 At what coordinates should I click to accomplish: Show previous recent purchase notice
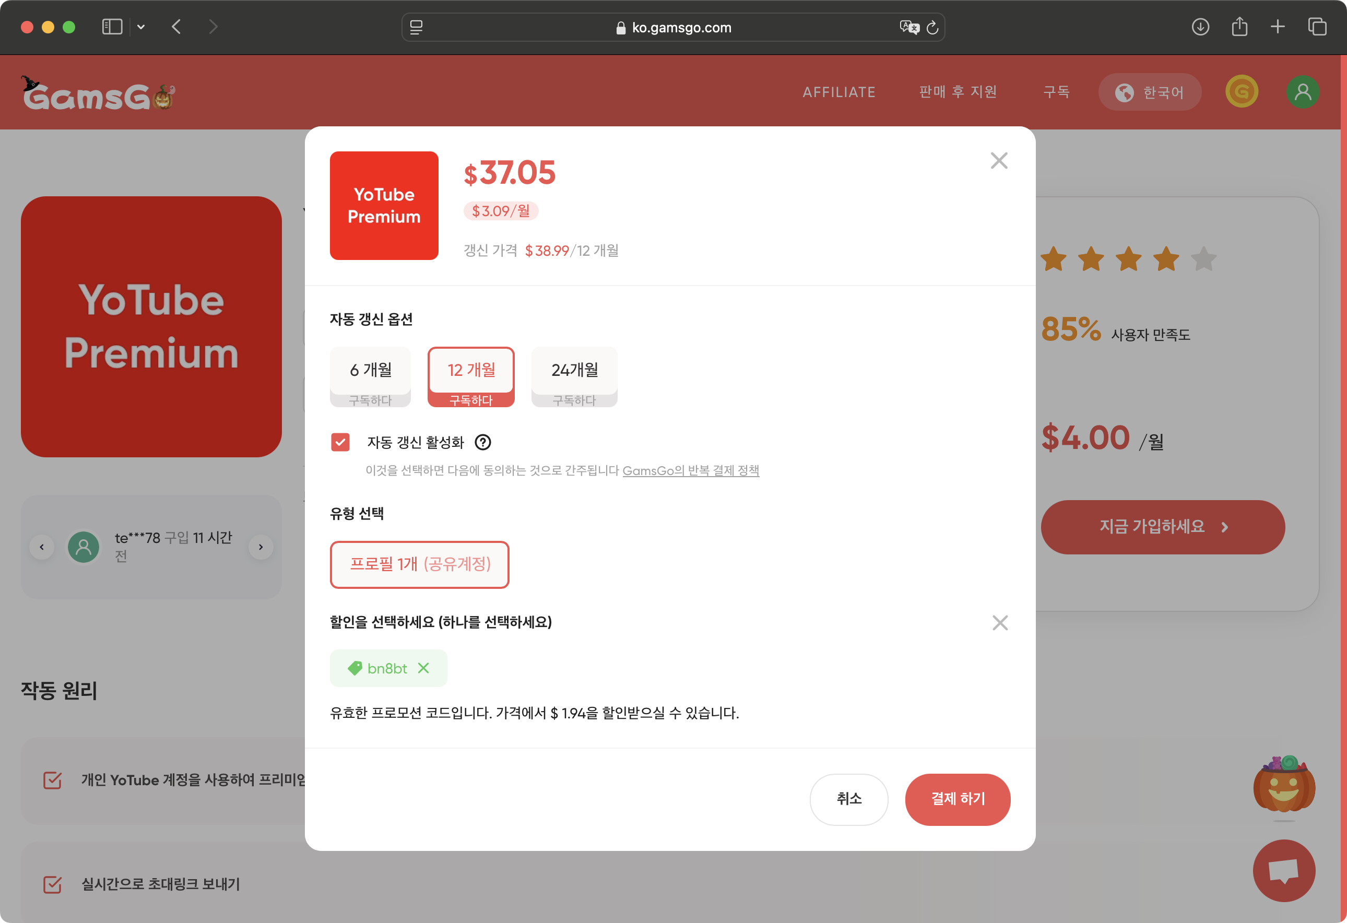click(42, 547)
